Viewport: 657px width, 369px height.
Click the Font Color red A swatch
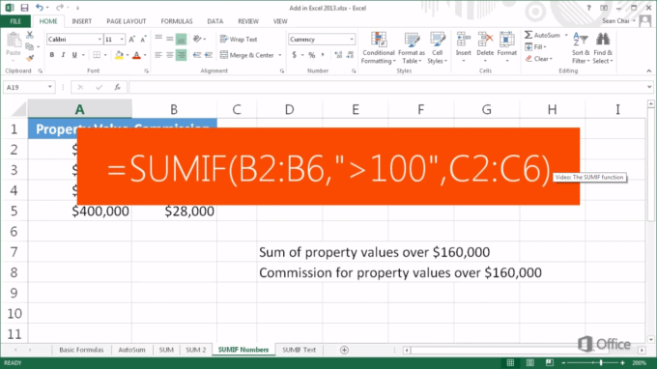(x=136, y=55)
